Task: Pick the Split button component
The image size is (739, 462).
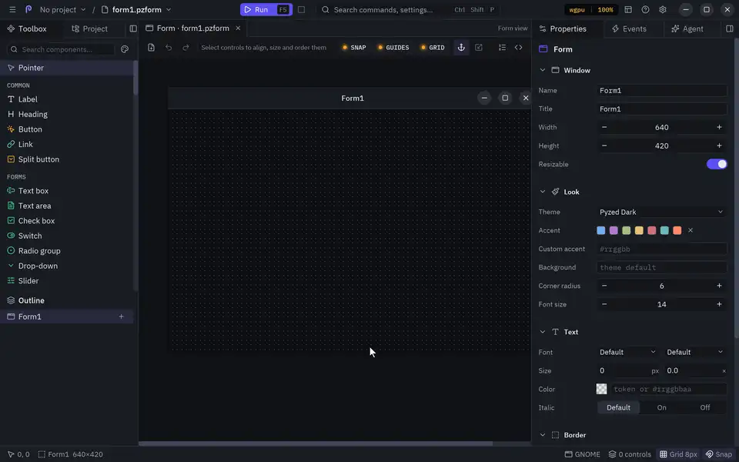Action: (67, 159)
